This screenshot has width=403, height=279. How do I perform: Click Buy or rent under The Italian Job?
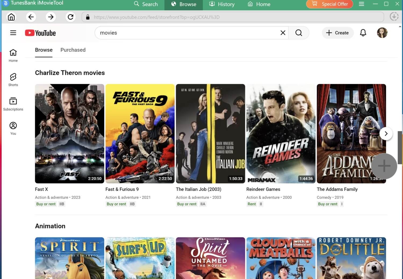pos(187,204)
